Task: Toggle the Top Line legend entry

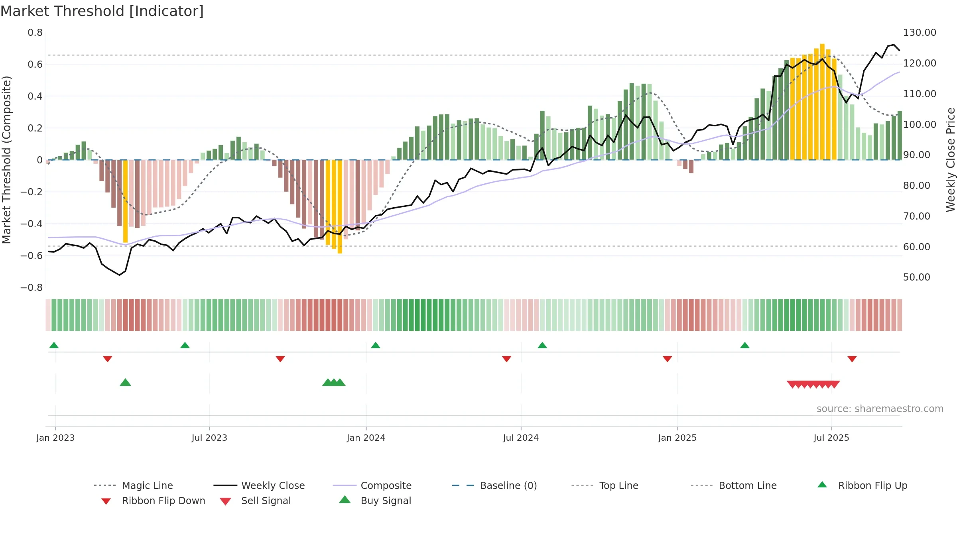Action: click(605, 485)
